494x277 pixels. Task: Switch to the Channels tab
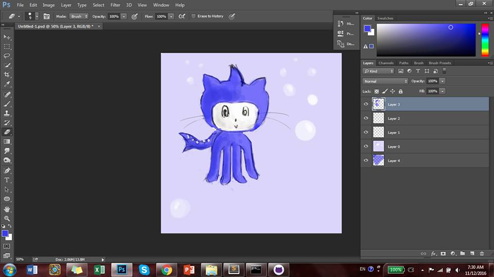[386, 63]
